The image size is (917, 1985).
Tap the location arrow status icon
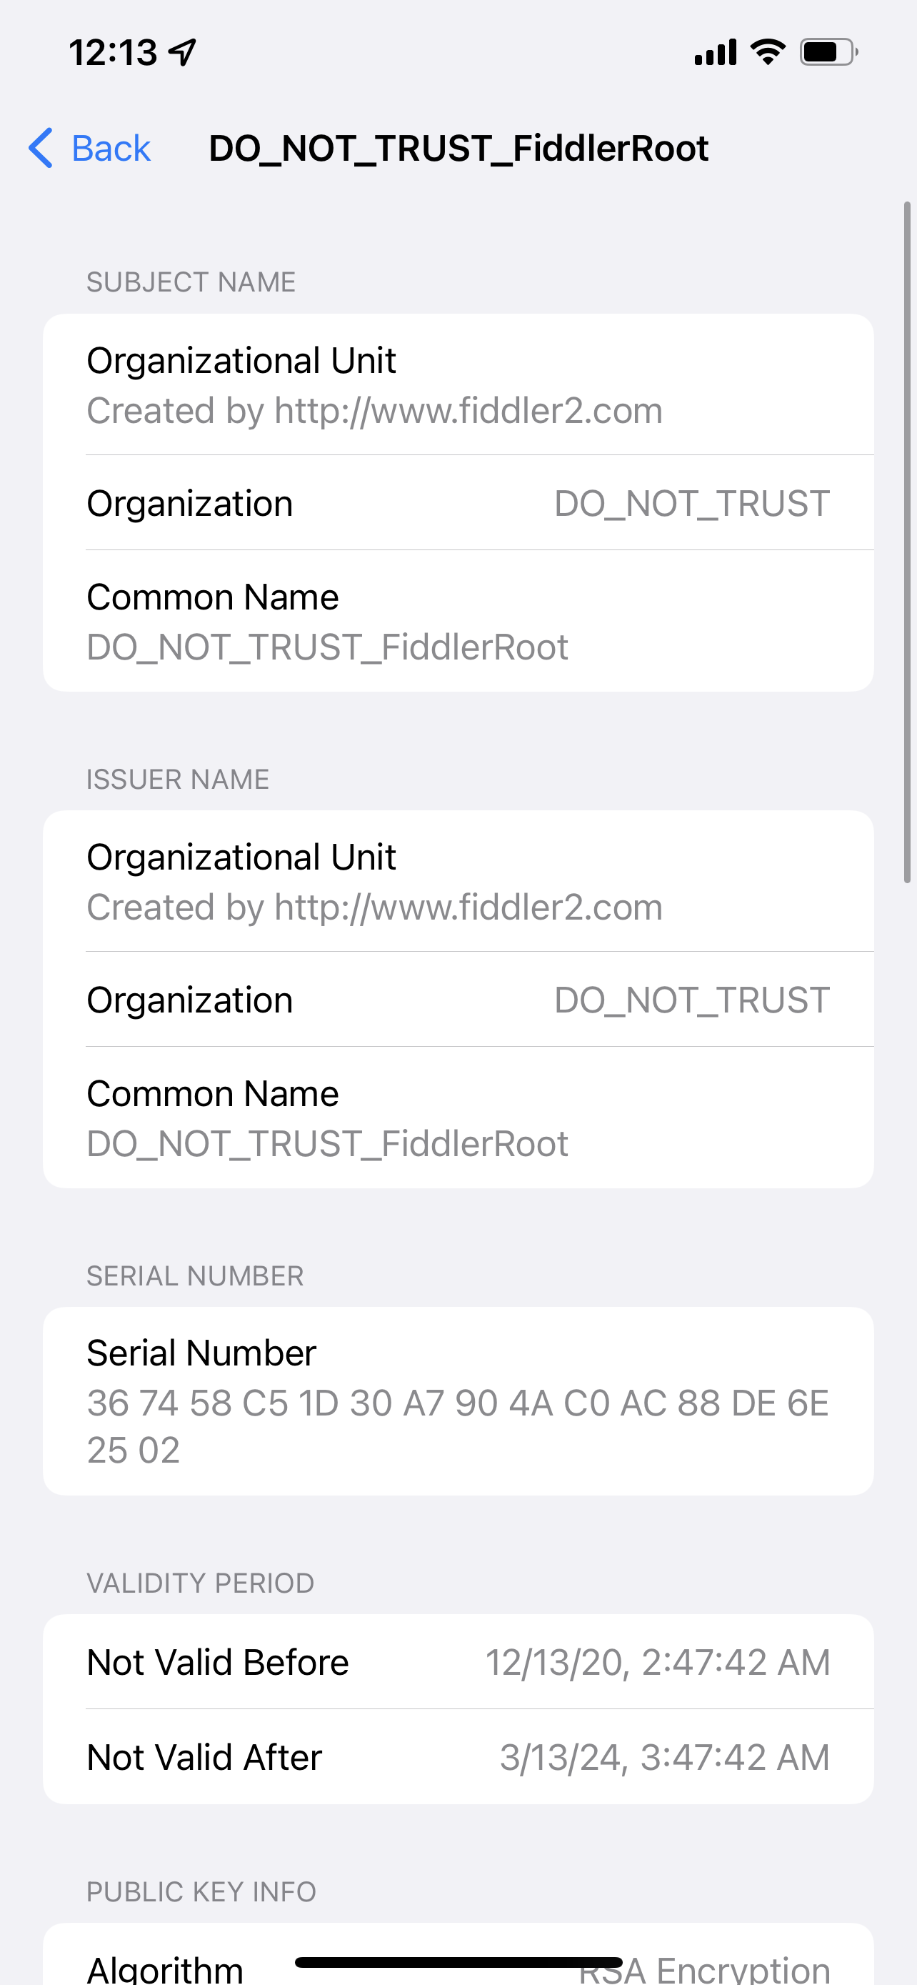point(183,52)
